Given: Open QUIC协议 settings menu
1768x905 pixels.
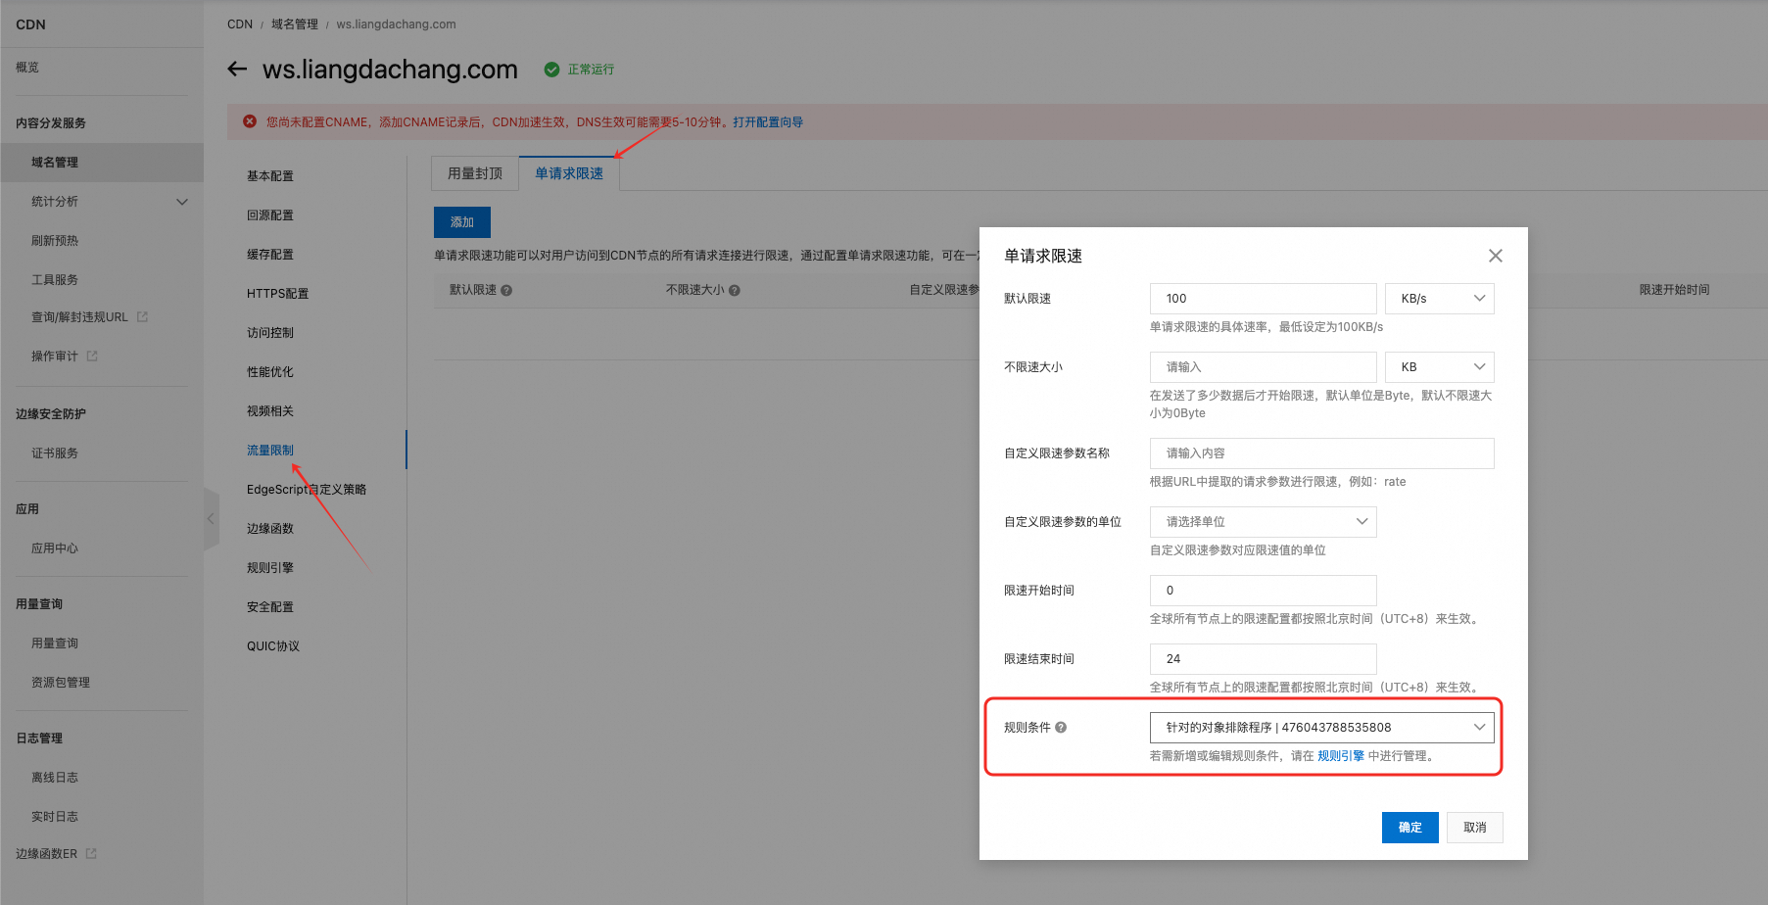Looking at the screenshot, I should 273,646.
